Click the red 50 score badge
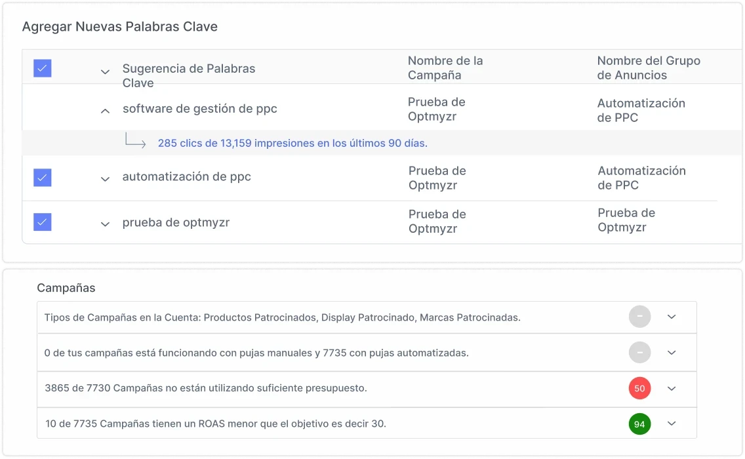Image resolution: width=745 pixels, height=459 pixels. point(639,388)
